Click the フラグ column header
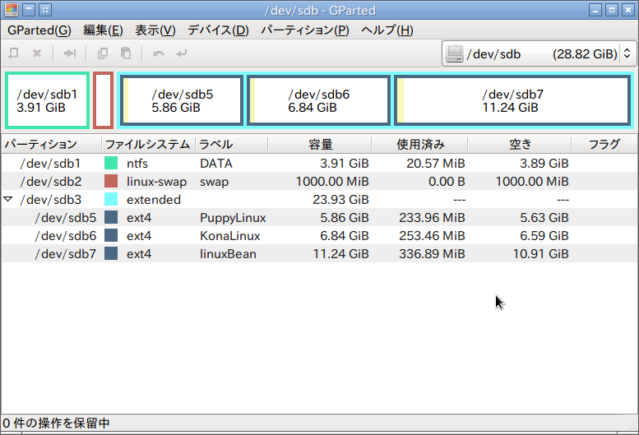639x435 pixels. [604, 144]
